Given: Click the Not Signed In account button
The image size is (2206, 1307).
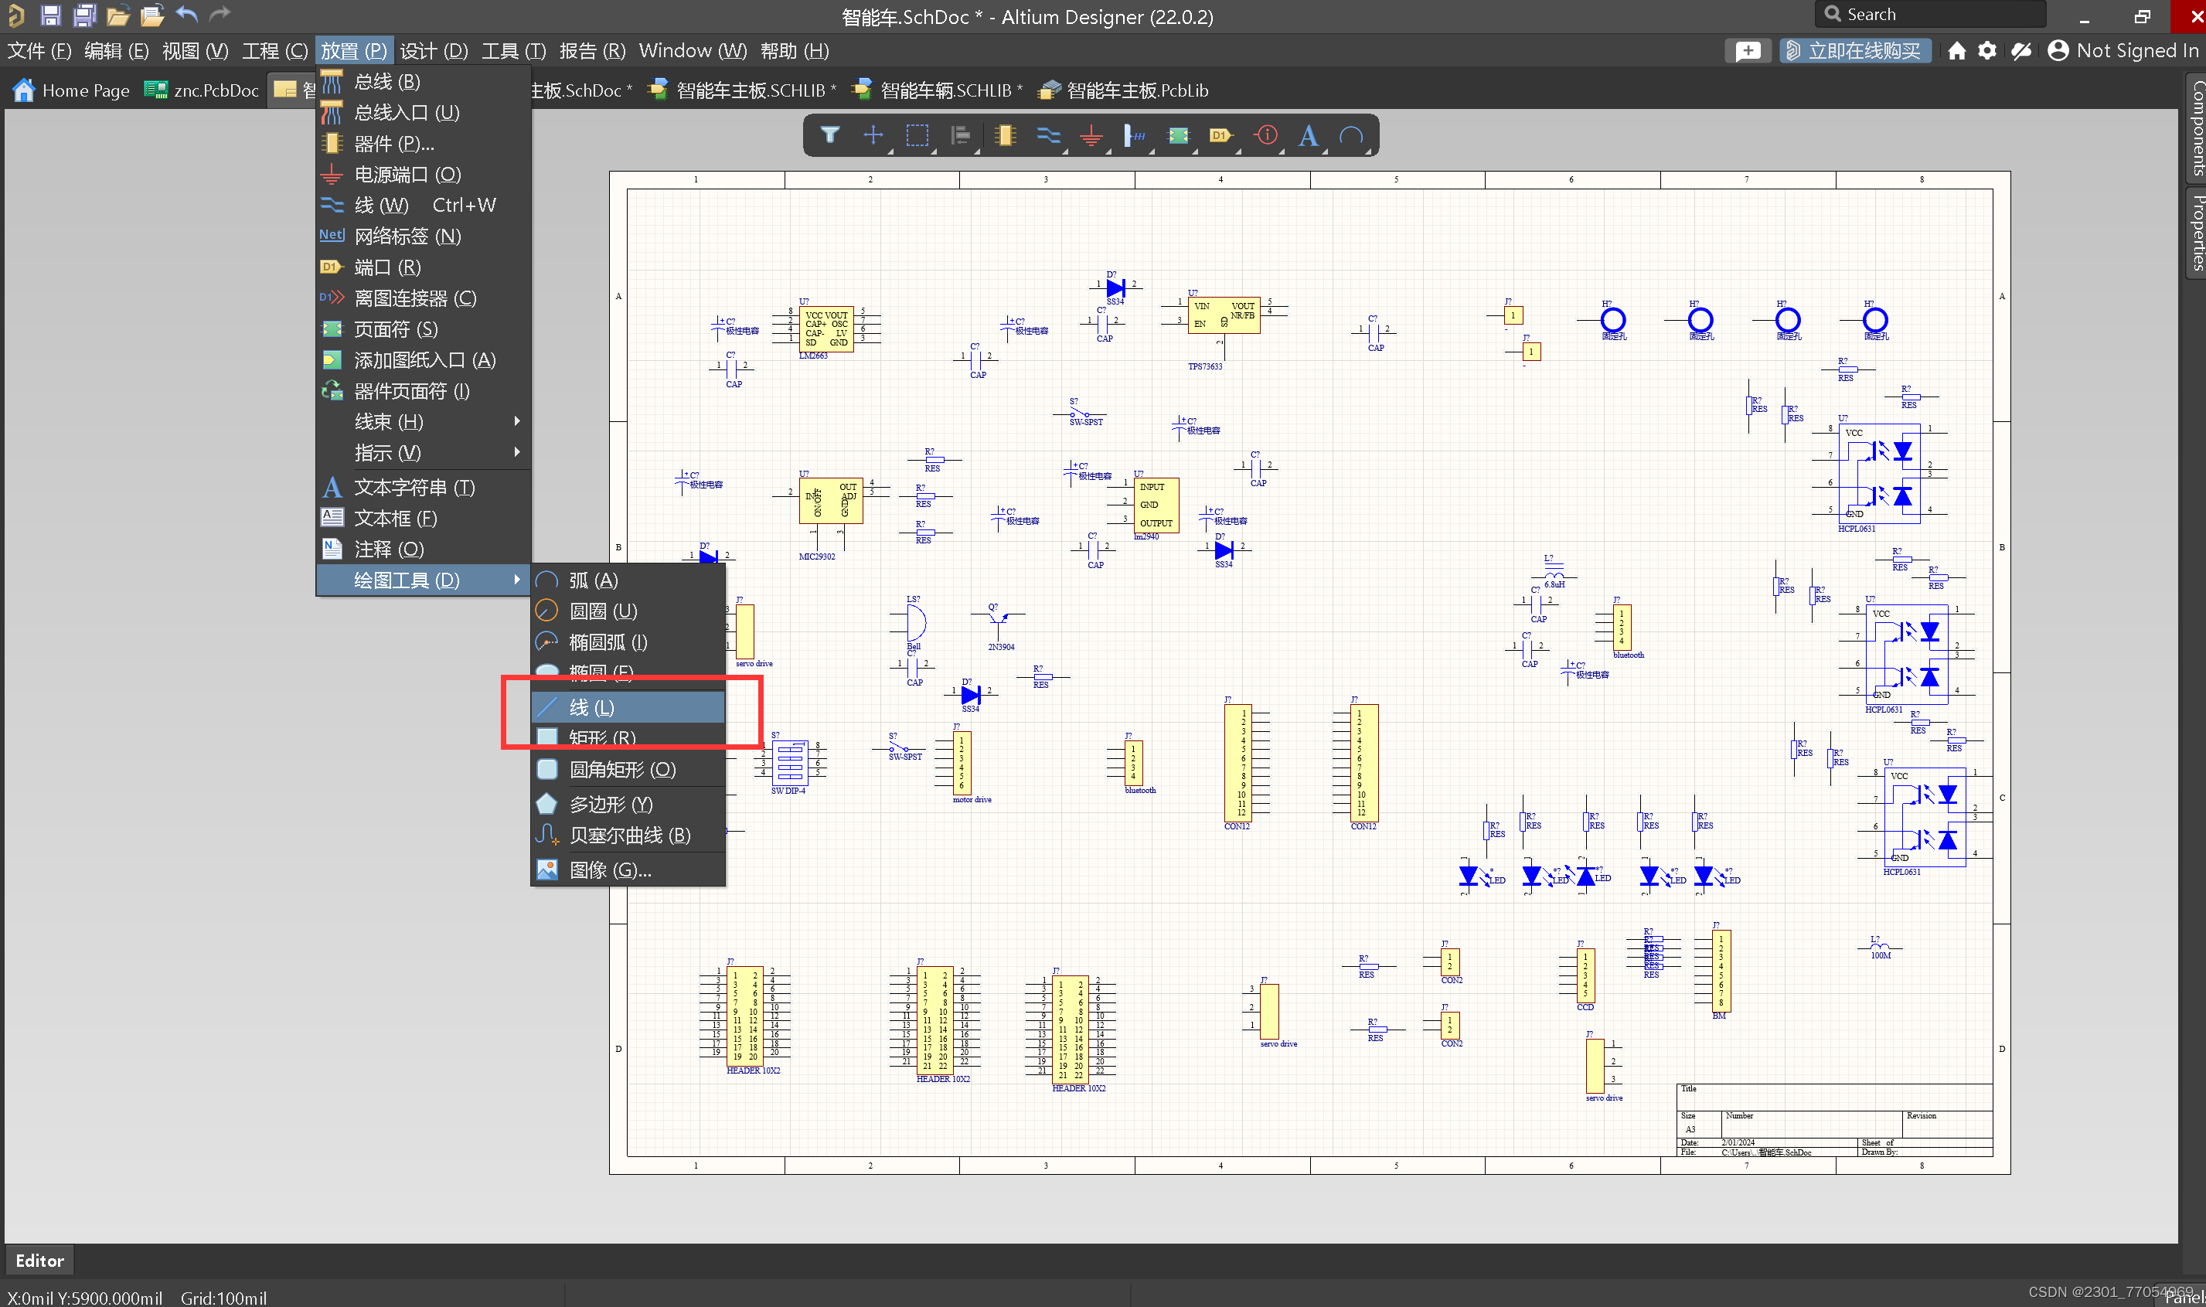Looking at the screenshot, I should (2123, 51).
